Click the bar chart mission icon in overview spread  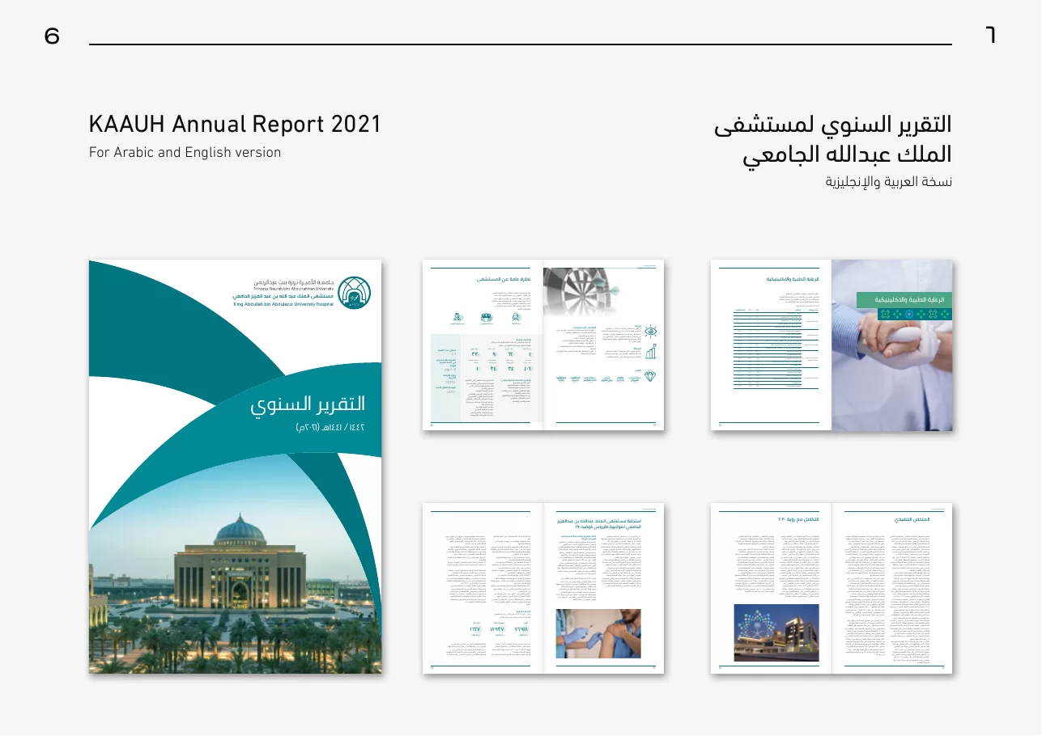650,351
